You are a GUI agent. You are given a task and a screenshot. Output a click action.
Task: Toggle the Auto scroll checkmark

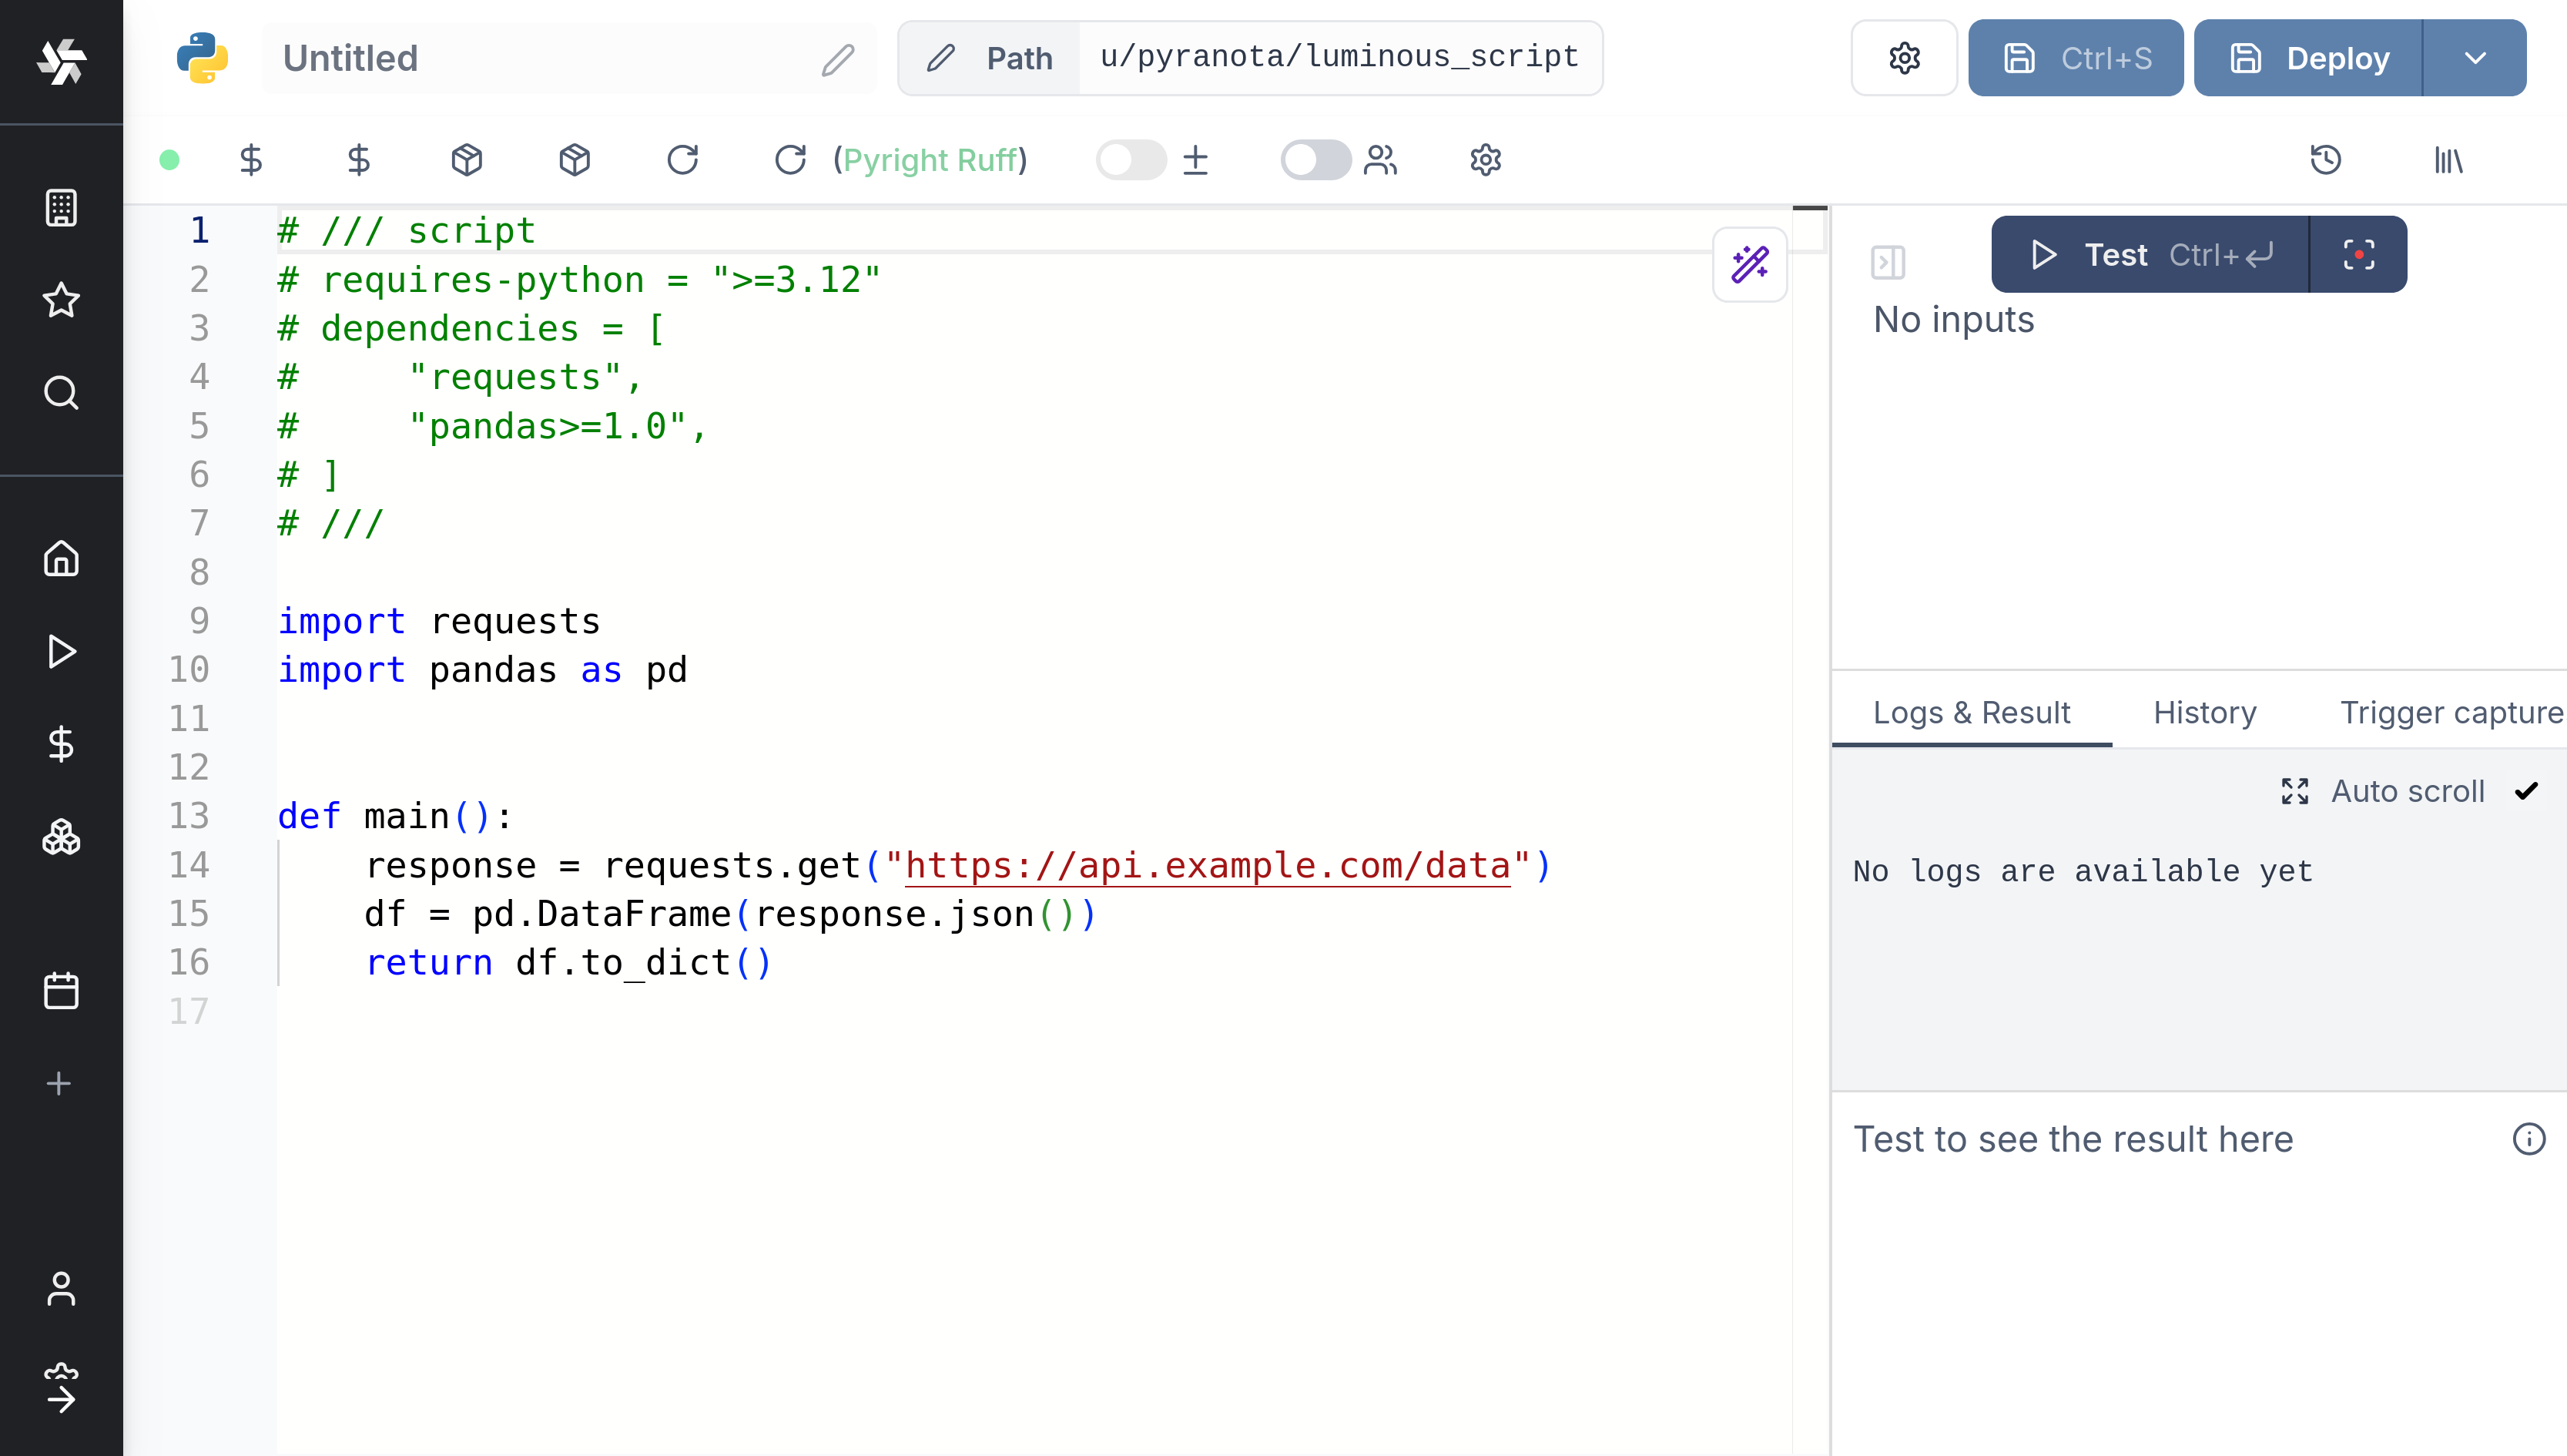(x=2526, y=791)
